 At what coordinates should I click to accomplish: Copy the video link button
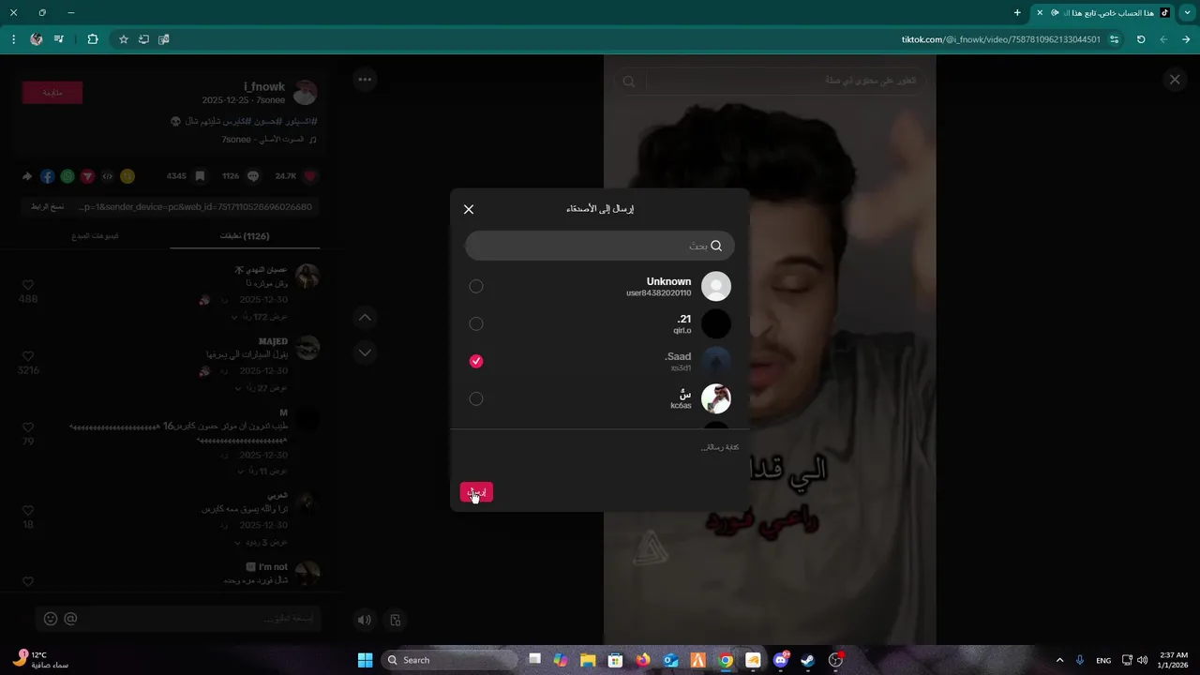click(x=46, y=206)
